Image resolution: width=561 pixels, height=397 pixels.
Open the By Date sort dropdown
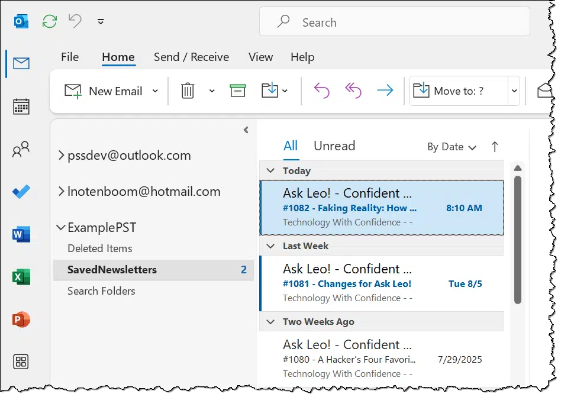click(x=452, y=147)
